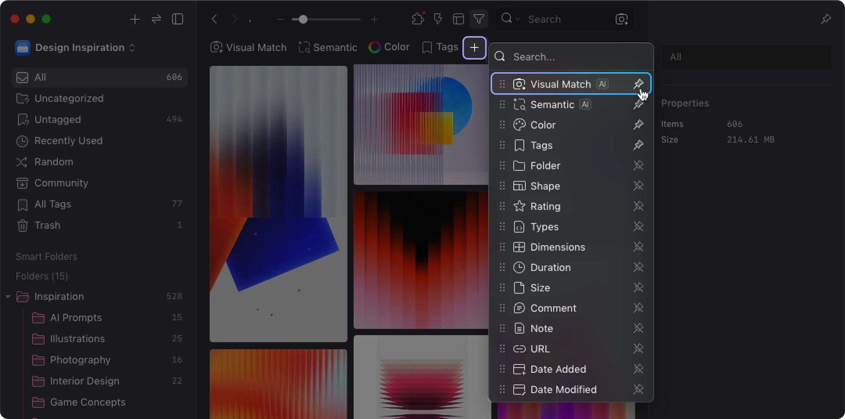Toggle the sidebar panel icon

tap(177, 19)
